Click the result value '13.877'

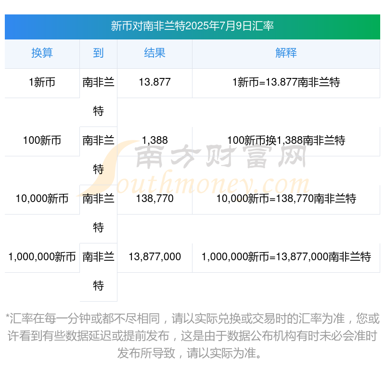coord(154,82)
